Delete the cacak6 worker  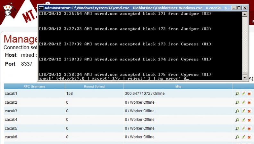pos(249,137)
